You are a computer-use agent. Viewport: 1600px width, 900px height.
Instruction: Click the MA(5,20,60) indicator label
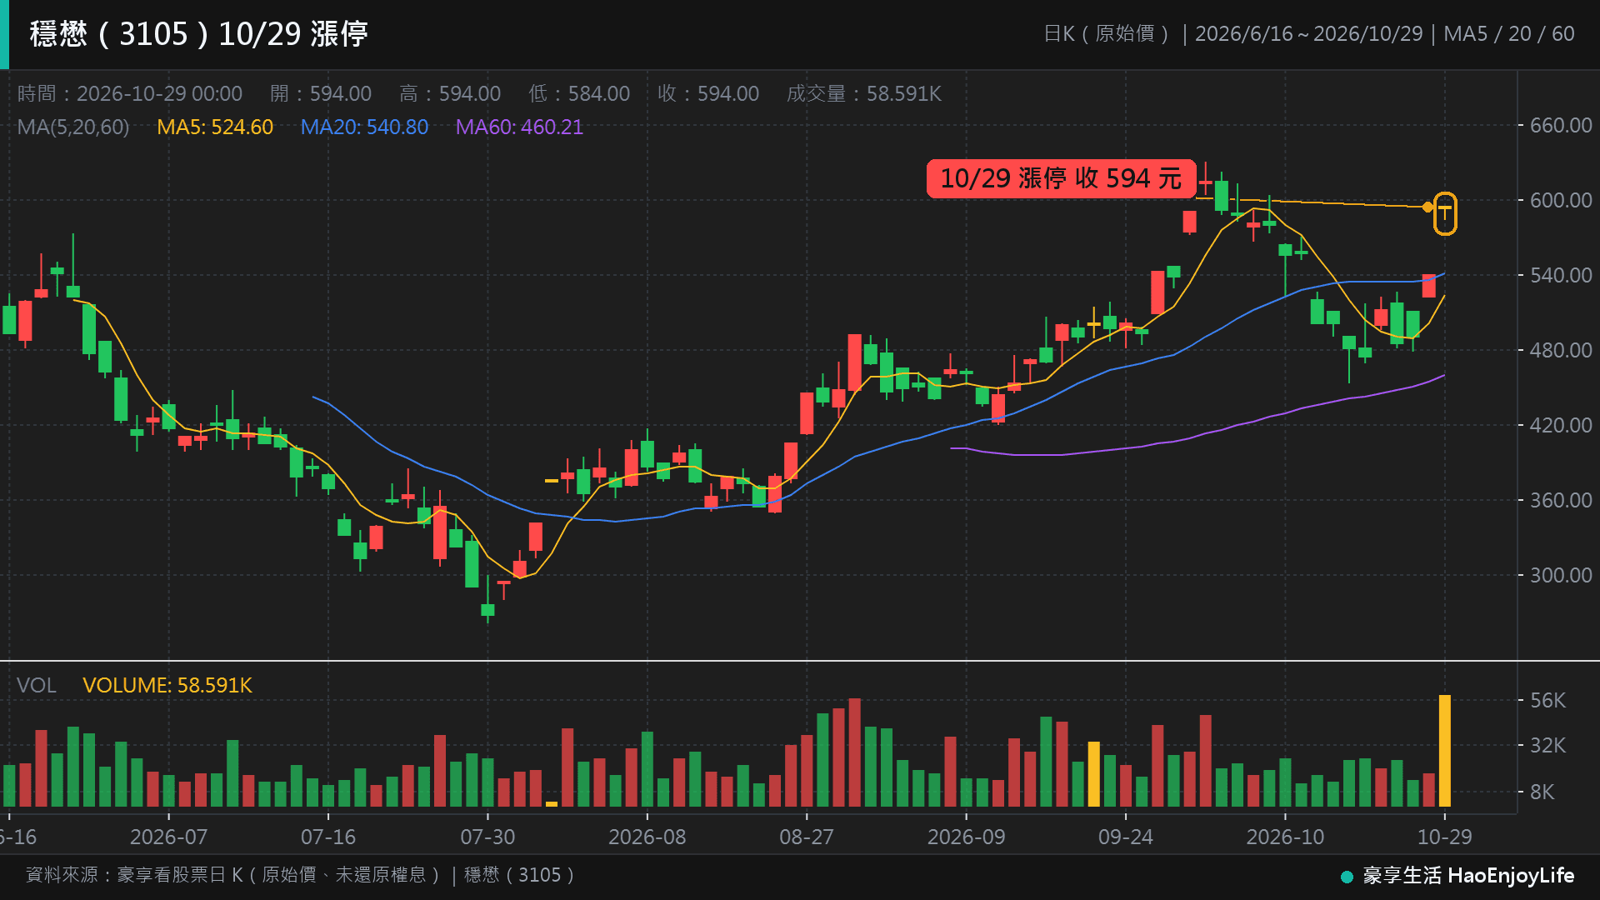[73, 127]
